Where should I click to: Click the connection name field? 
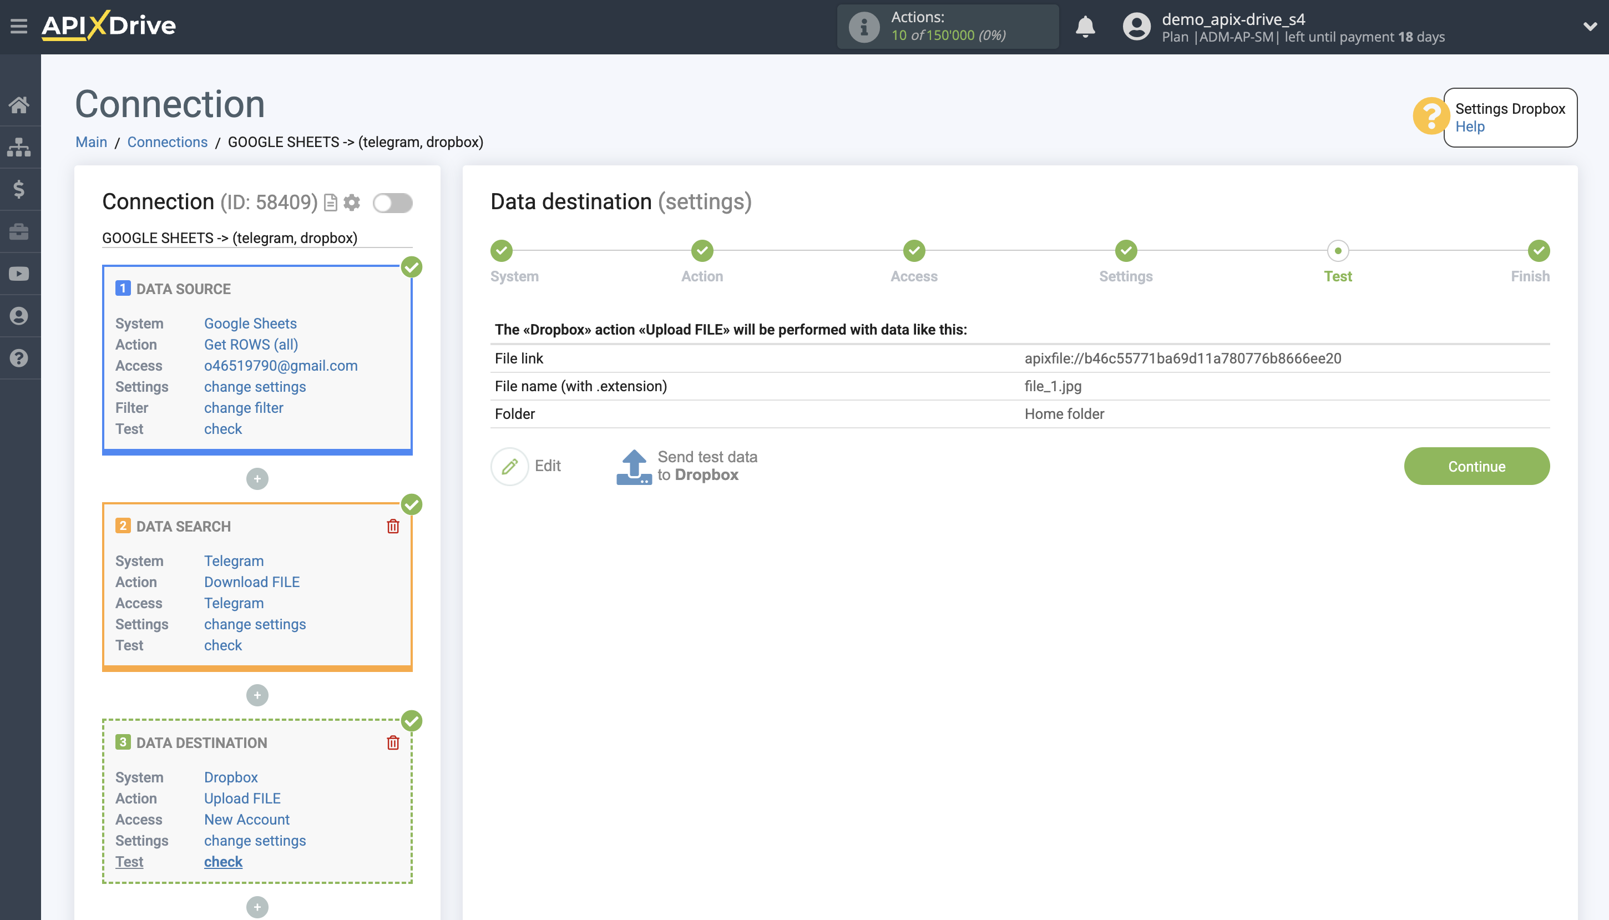pos(257,238)
